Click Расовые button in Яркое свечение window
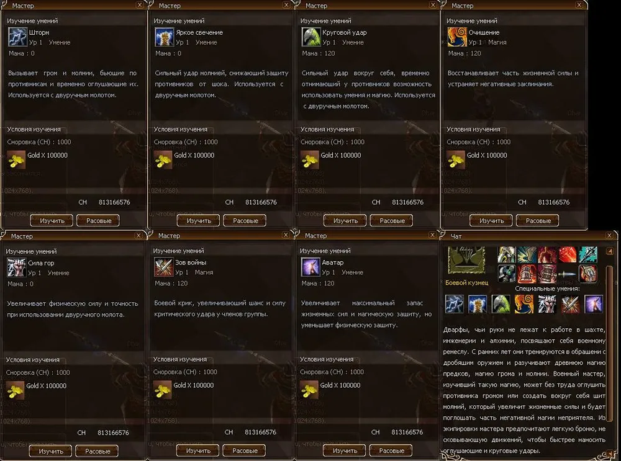621x461 pixels. (x=245, y=220)
